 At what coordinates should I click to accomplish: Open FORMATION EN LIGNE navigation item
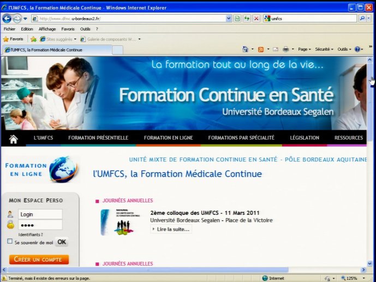point(168,138)
